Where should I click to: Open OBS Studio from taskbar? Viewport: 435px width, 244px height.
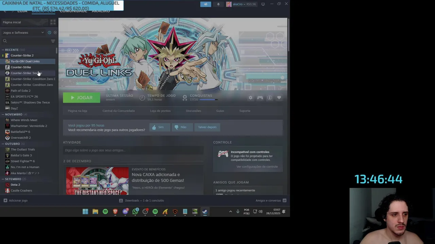[x=145, y=211]
